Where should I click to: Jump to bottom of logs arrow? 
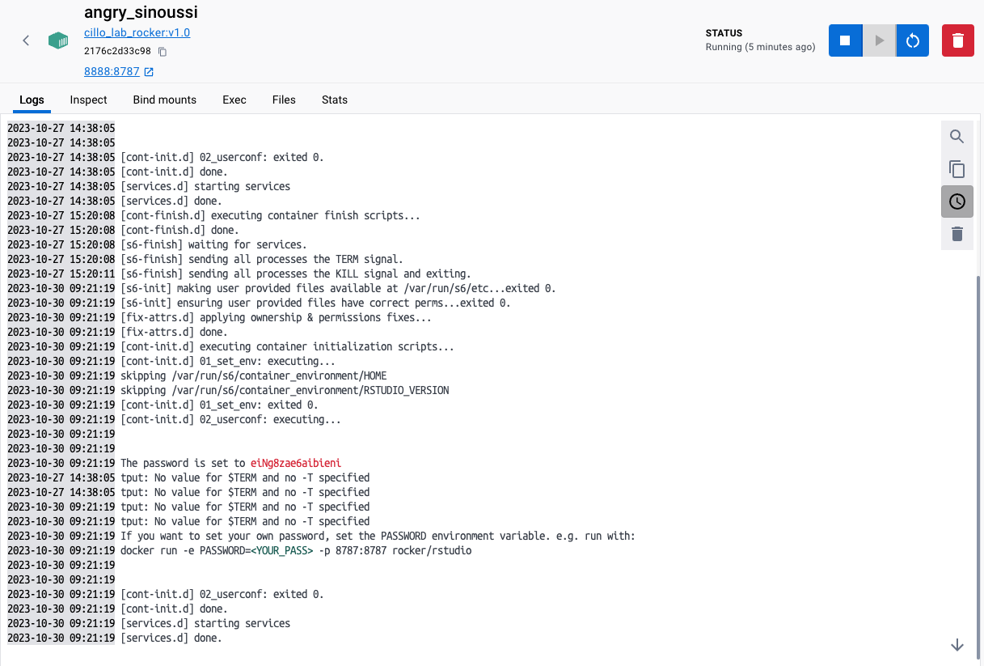pos(957,645)
